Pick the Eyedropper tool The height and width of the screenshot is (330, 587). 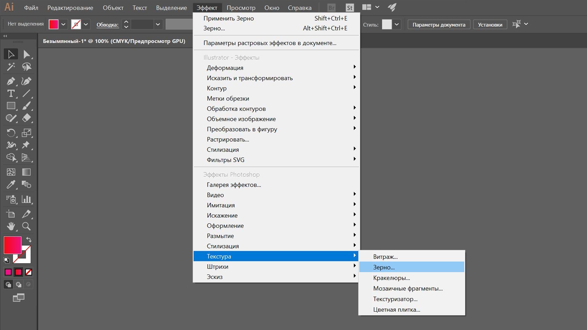click(11, 185)
